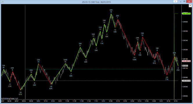Open the dropdown arrow at chart top-right
This screenshot has width=193, height=104.
tap(190, 6)
